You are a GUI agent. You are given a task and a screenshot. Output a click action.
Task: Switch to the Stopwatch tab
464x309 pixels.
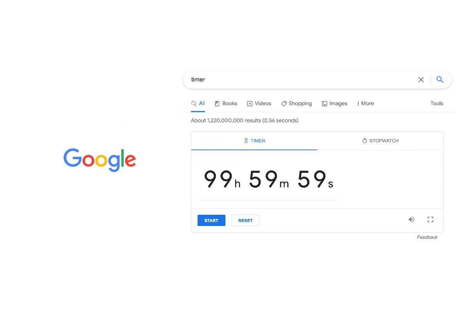pyautogui.click(x=380, y=141)
